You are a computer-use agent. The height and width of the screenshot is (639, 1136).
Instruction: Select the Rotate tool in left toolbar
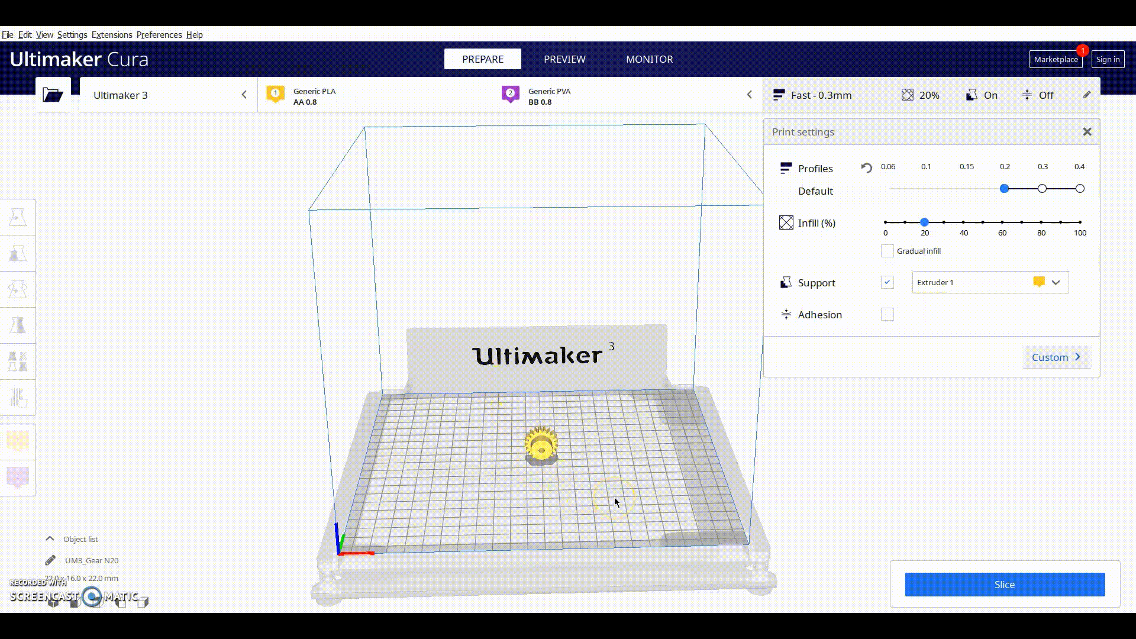pos(18,289)
